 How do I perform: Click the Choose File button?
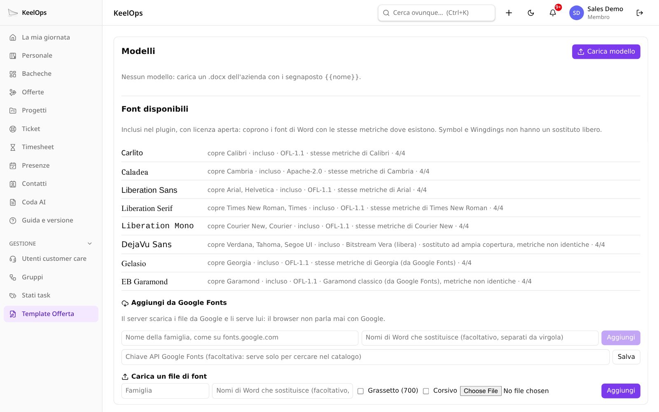point(481,391)
